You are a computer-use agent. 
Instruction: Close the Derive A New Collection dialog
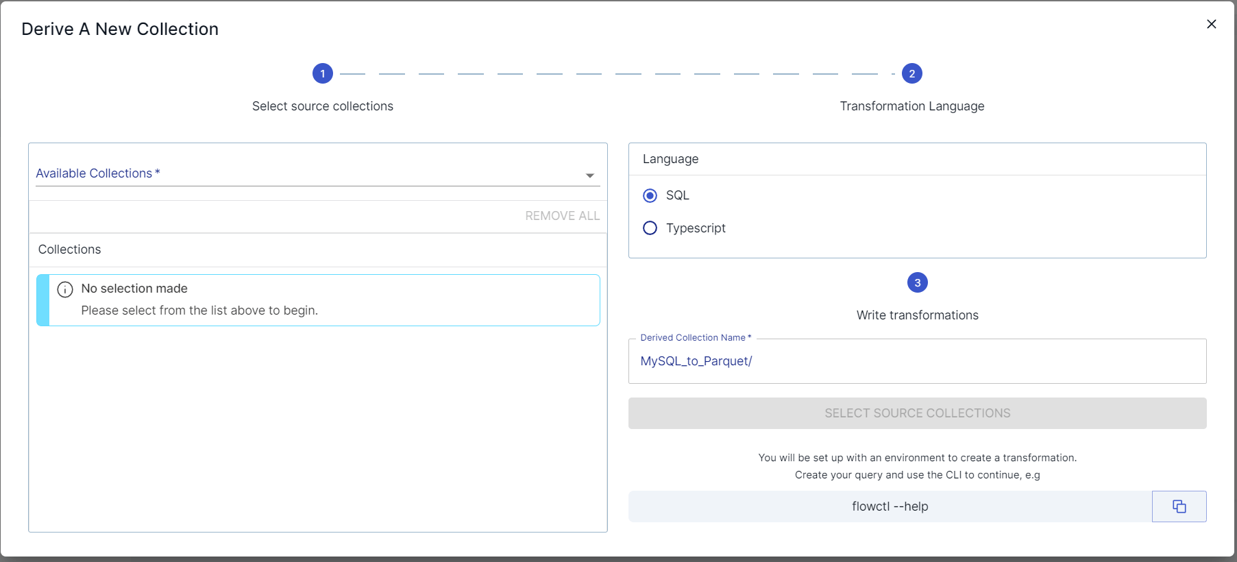(1211, 24)
